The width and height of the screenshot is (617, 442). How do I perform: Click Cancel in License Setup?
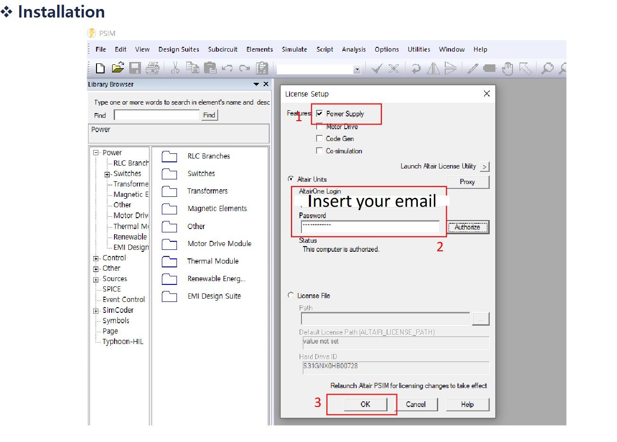pos(416,404)
